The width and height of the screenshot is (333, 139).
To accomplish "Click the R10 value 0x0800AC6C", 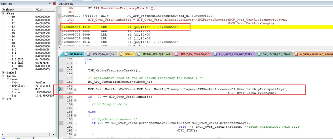I will pyautogui.click(x=42, y=50).
